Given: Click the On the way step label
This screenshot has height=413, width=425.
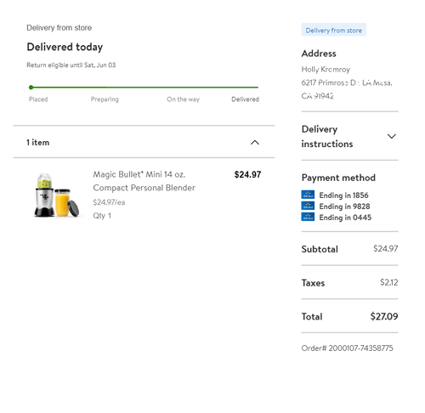Looking at the screenshot, I should coord(183,99).
